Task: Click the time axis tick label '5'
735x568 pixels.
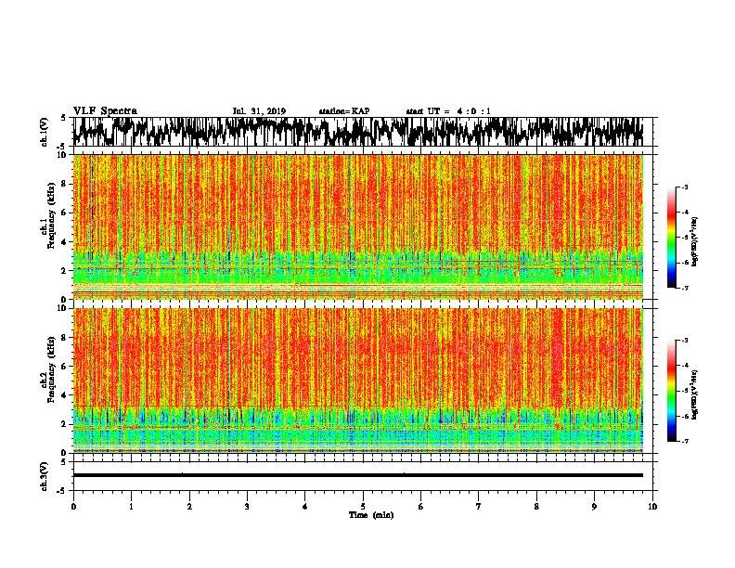Action: coord(363,507)
